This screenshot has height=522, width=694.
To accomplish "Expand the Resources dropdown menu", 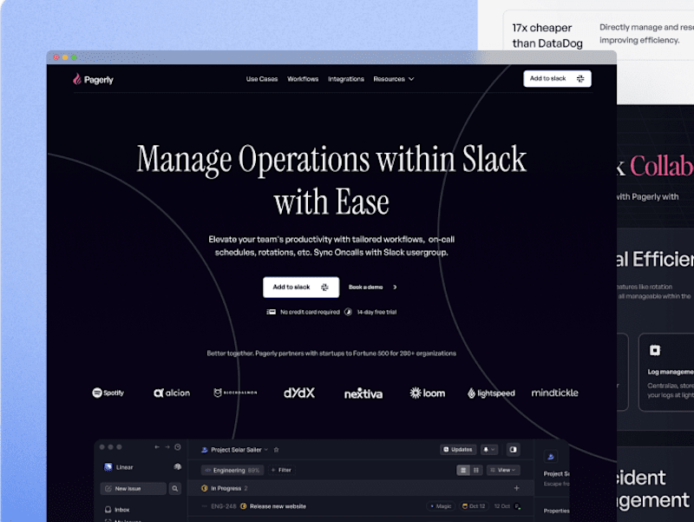I will click(394, 79).
